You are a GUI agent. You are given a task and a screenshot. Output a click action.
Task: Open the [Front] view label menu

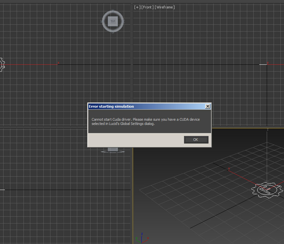(x=148, y=7)
